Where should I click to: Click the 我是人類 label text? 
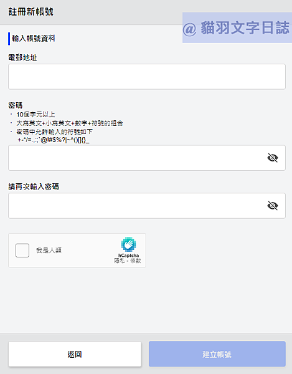49,250
